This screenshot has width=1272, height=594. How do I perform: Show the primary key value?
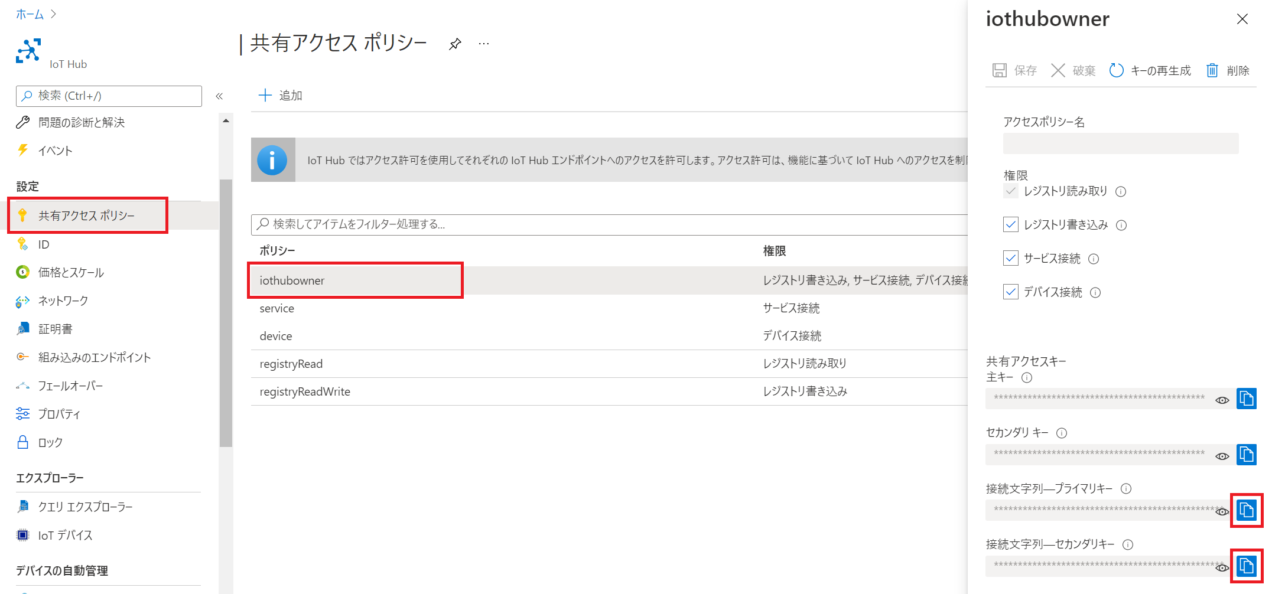pyautogui.click(x=1222, y=400)
